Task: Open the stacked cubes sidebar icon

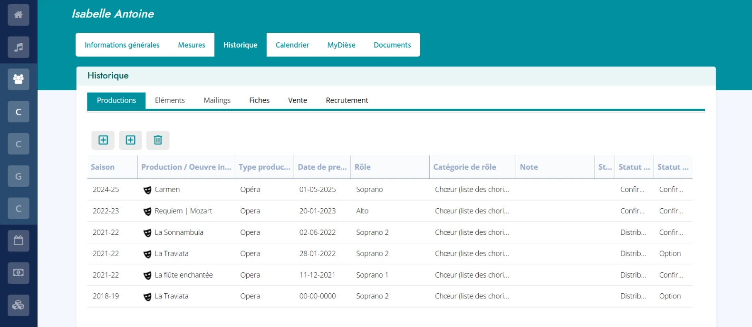Action: 18,305
